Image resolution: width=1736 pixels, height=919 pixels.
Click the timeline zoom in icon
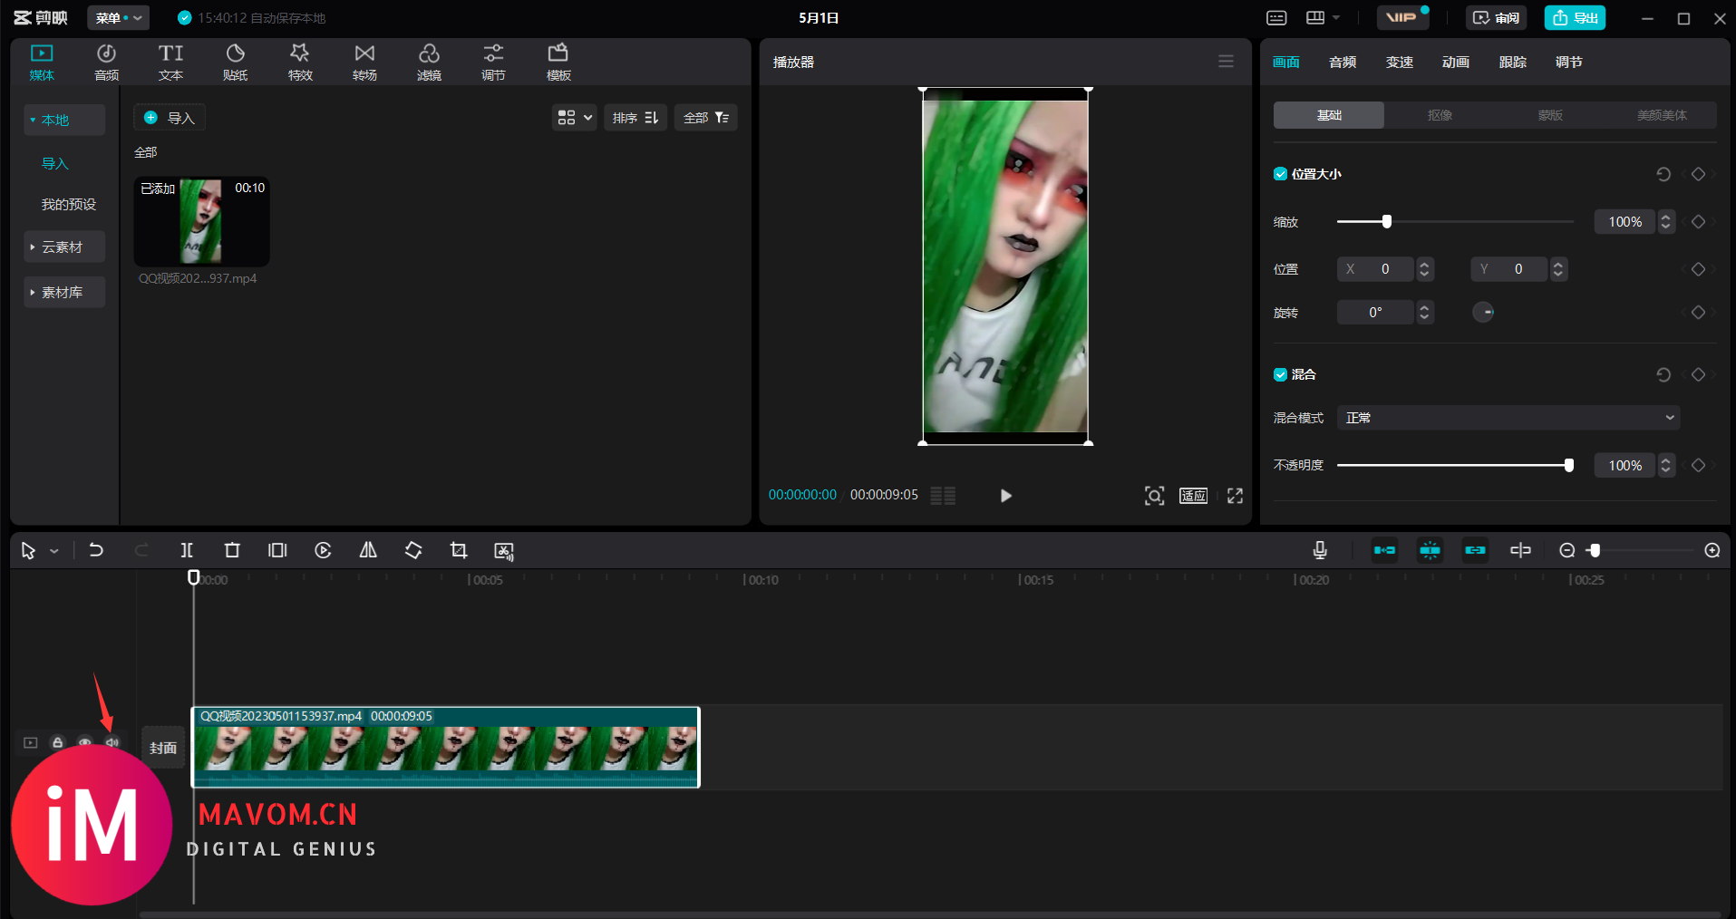tap(1712, 550)
